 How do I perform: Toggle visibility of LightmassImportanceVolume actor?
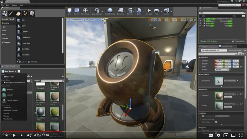(x=200, y=19)
